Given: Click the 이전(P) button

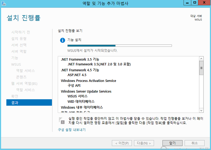Looking at the screenshot, I should 122,143.
